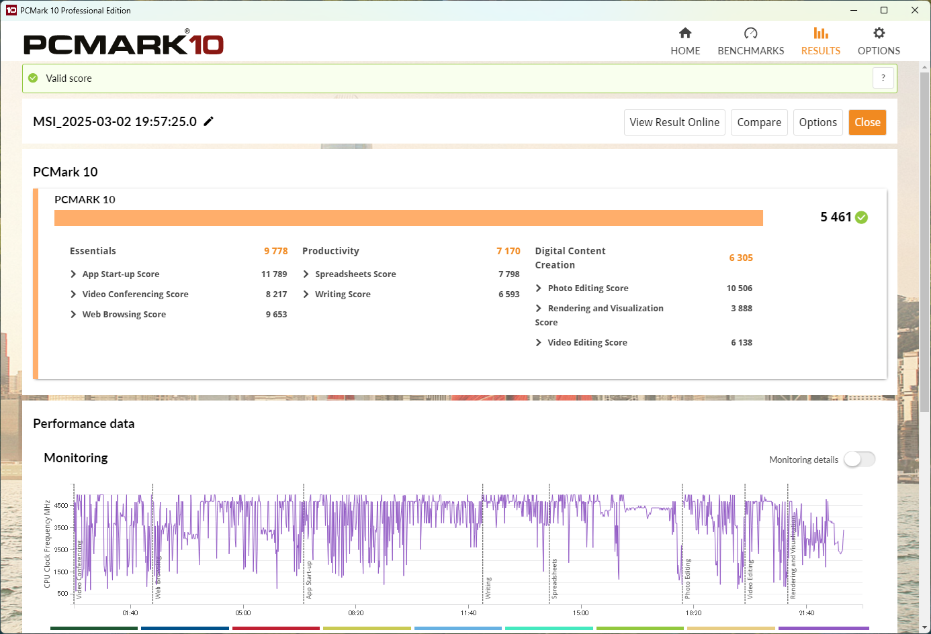The height and width of the screenshot is (634, 931).
Task: Click the Photo Editing value 10 506
Action: point(740,288)
